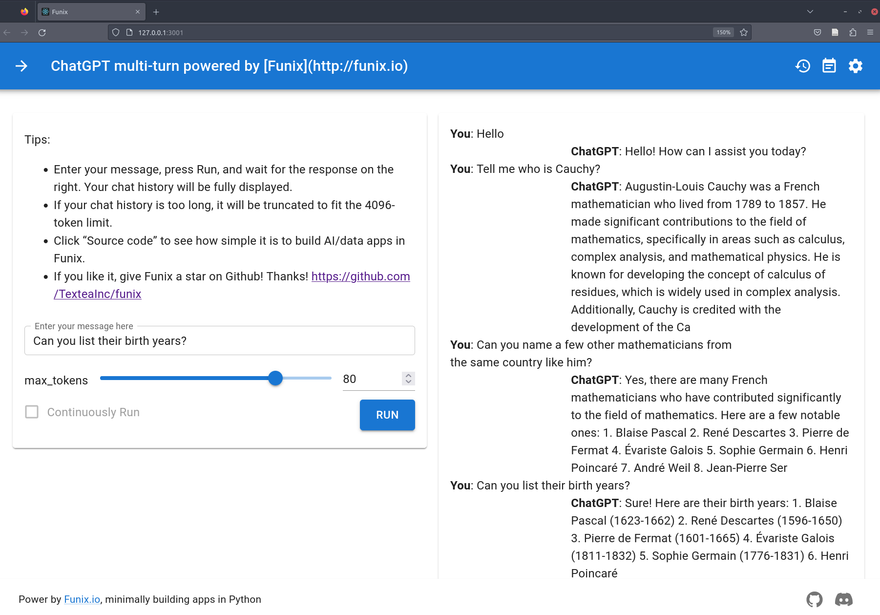The image size is (880, 615).
Task: Click the tip about the 4096-token limit
Action: [224, 214]
